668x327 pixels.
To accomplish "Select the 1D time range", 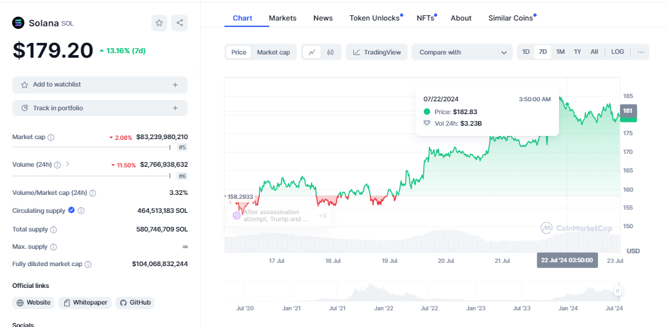I will coord(526,52).
